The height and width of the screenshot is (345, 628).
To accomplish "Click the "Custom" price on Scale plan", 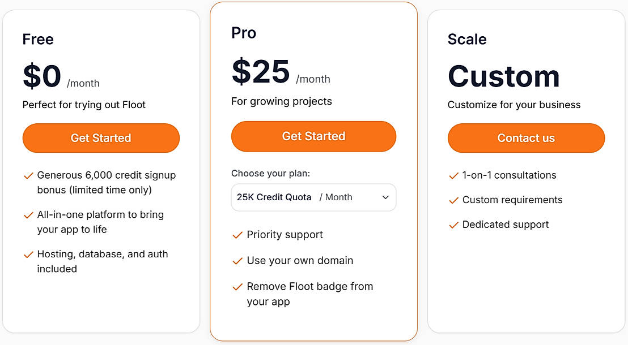I will point(503,76).
